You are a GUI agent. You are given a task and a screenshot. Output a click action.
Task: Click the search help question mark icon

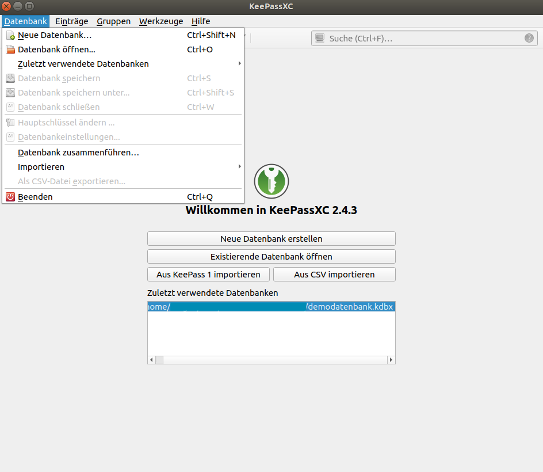(529, 38)
